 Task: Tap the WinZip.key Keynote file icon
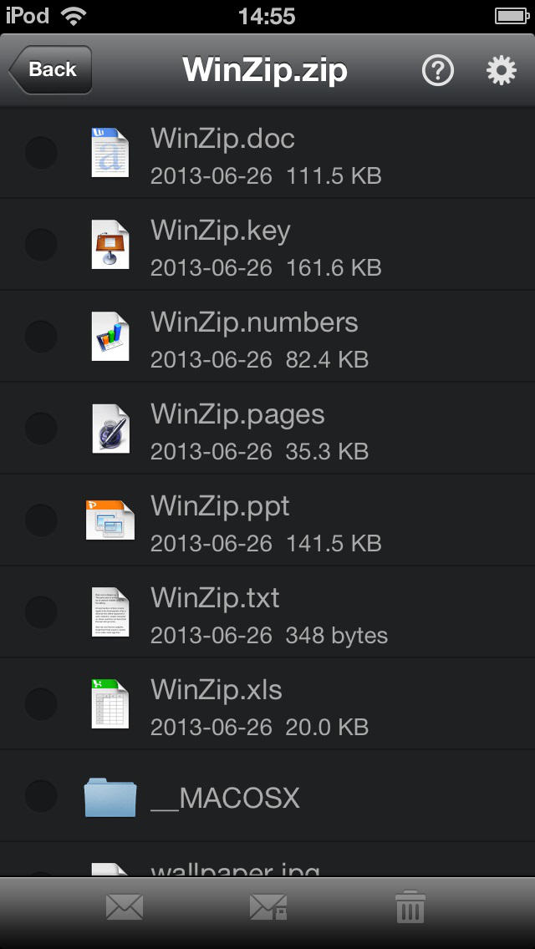pos(110,245)
